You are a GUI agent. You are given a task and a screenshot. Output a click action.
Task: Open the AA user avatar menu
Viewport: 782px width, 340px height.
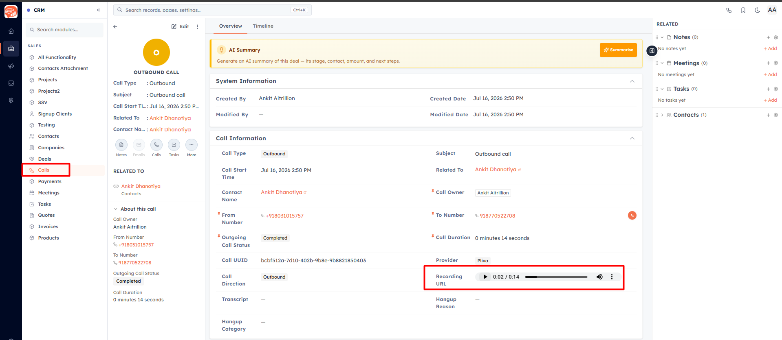(772, 10)
